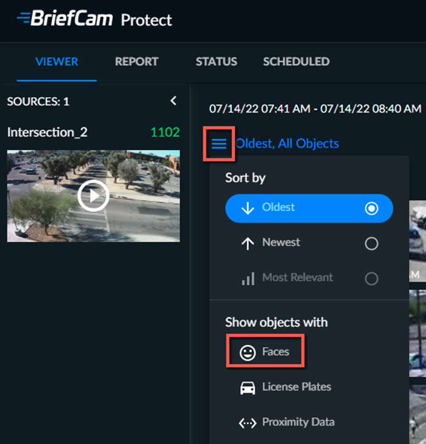Select the Newest radio button
This screenshot has width=426, height=444.
pos(371,244)
